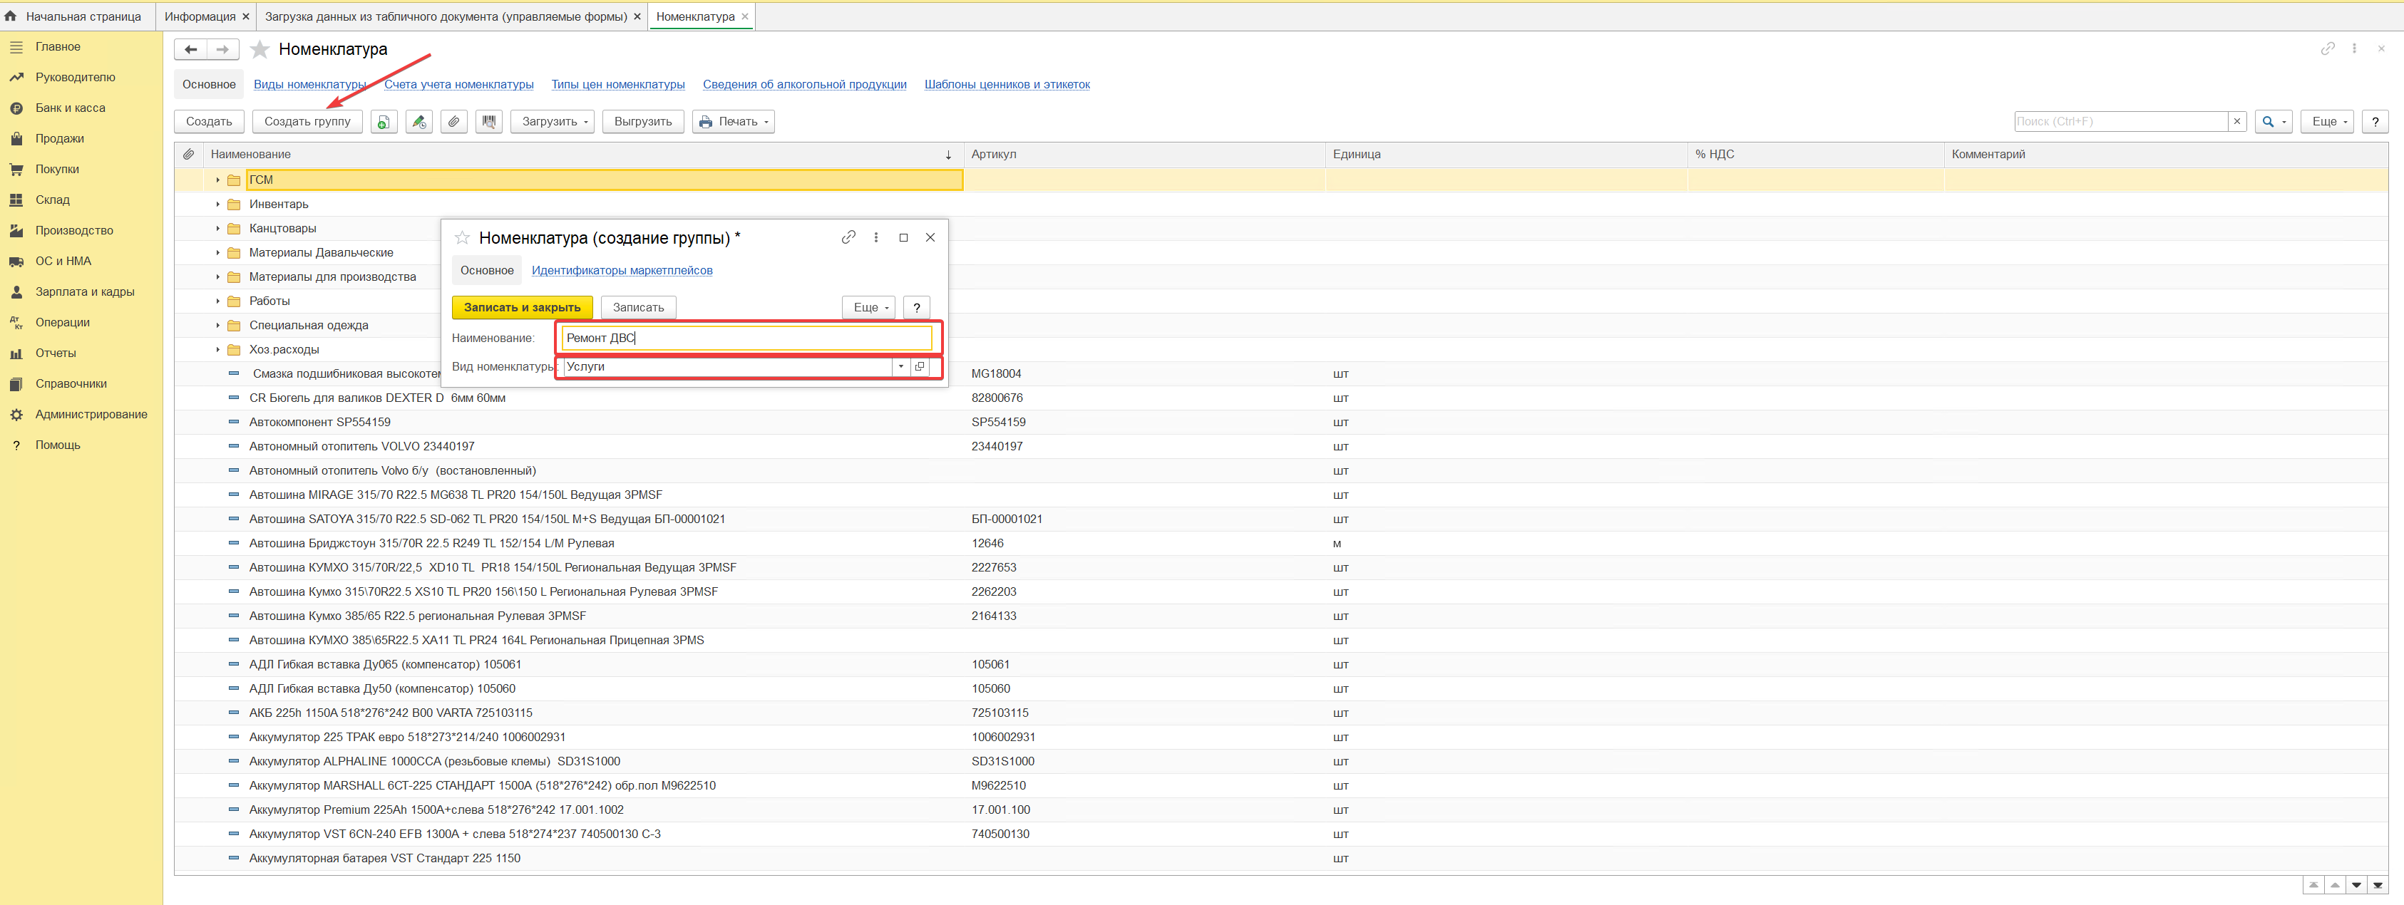The image size is (2404, 905).
Task: Click the forward arrow navigation button
Action: 222,49
